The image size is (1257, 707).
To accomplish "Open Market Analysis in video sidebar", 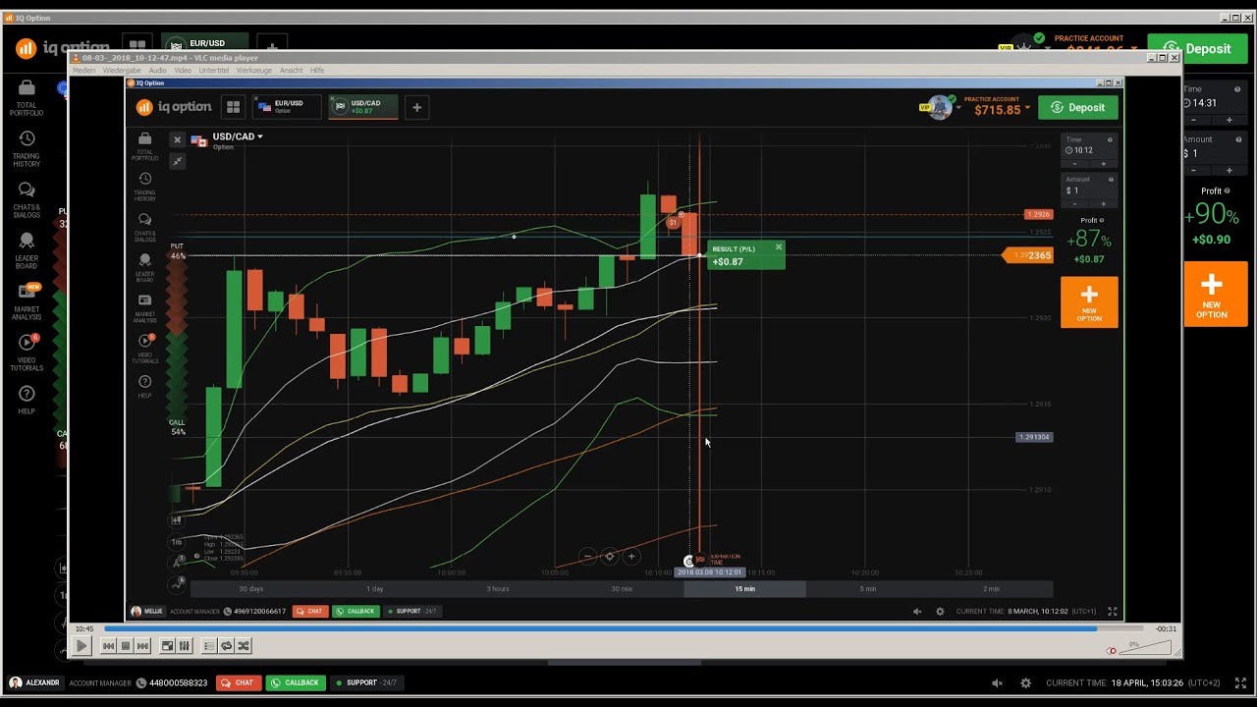I will tap(144, 308).
